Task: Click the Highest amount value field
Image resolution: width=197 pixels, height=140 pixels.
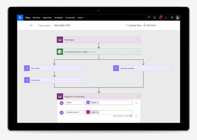Action: [108, 112]
